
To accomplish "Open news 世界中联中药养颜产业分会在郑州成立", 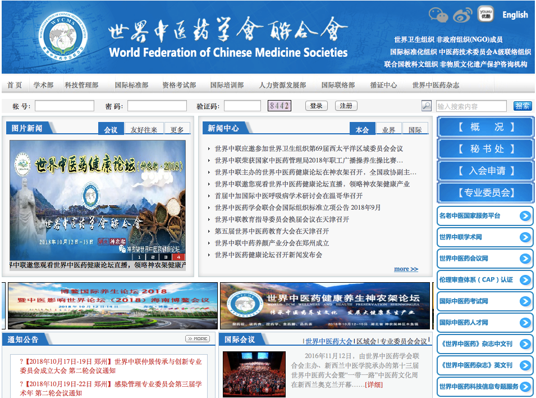I will (x=272, y=243).
